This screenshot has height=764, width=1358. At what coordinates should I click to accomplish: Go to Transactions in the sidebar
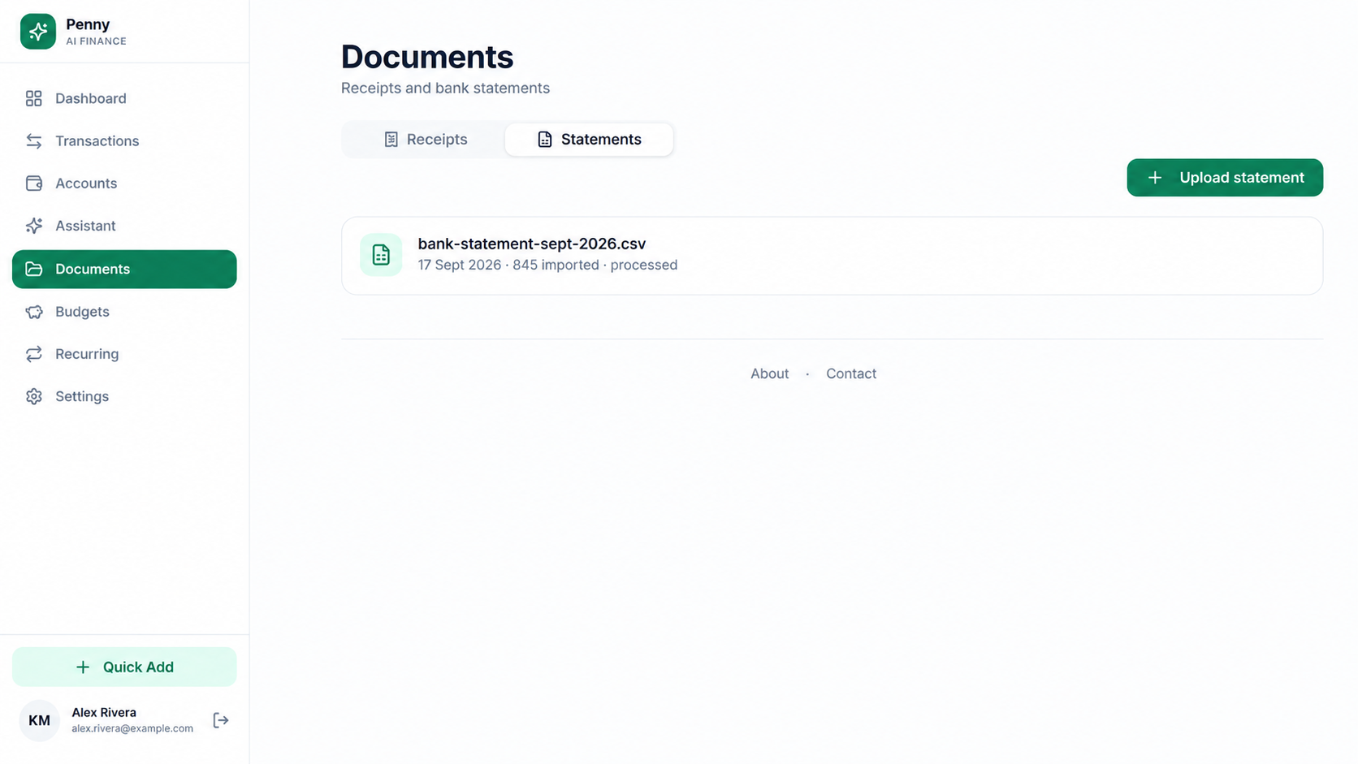coord(124,141)
